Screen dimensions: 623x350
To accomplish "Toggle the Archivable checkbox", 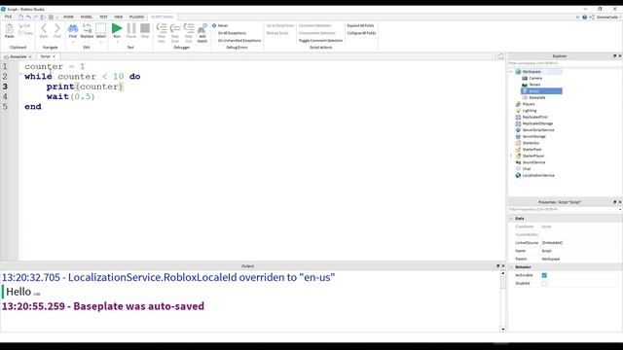I will [544, 275].
